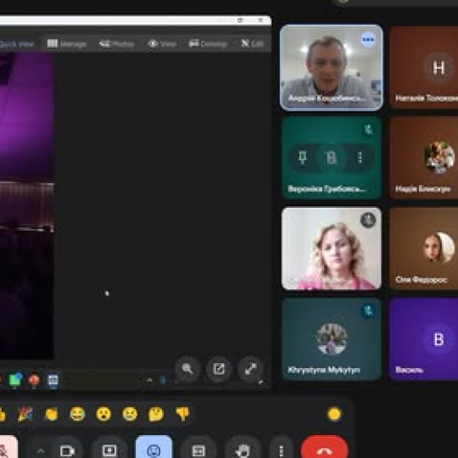Select Наталія's participant tile

click(x=424, y=68)
